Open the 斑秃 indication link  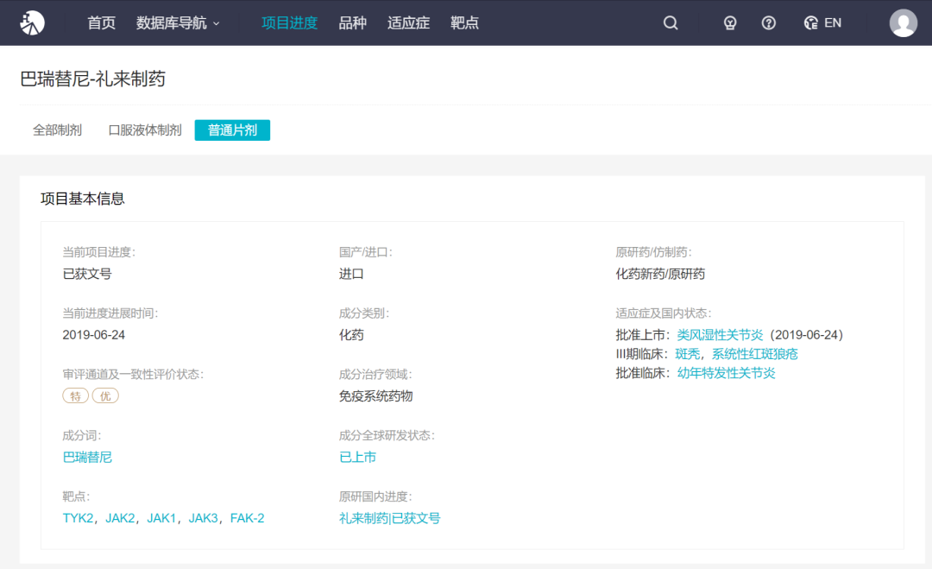pos(688,354)
